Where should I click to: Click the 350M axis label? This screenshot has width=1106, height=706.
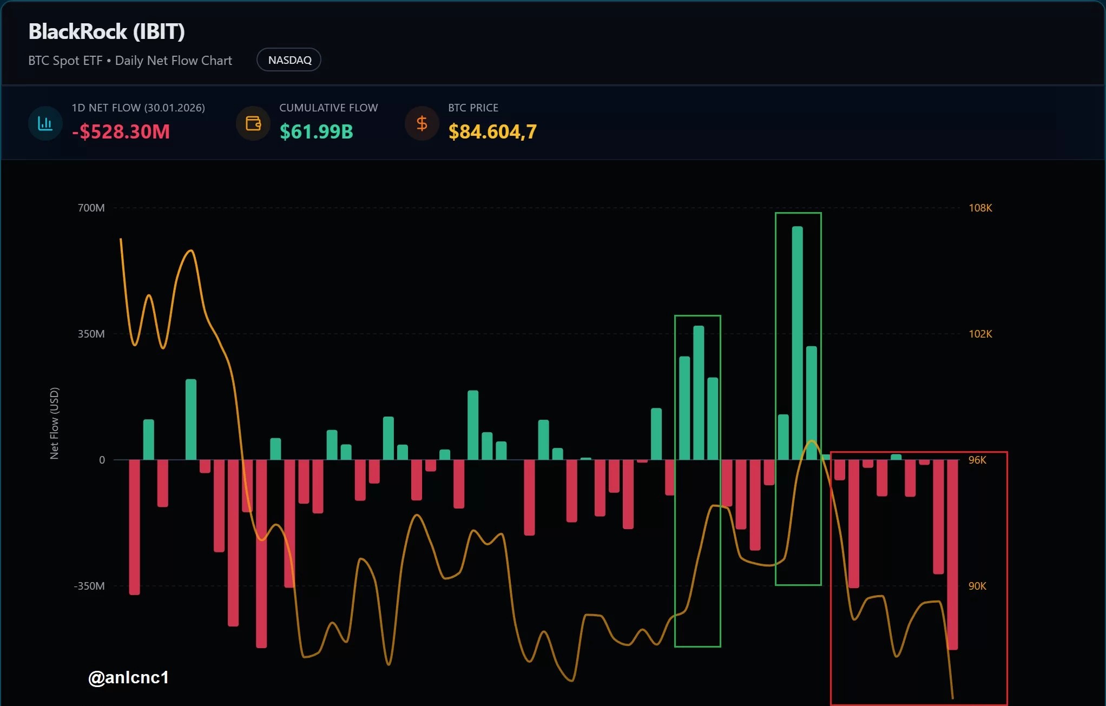tap(91, 334)
